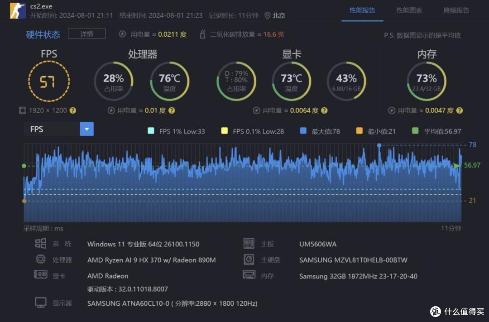The image size is (489, 322).
Task: Click the 0.0211 度 total power value
Action: point(172,34)
